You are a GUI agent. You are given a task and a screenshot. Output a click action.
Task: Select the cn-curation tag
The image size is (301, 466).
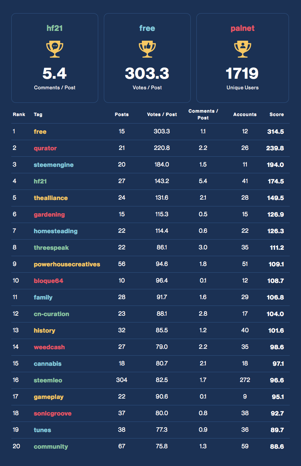point(52,314)
